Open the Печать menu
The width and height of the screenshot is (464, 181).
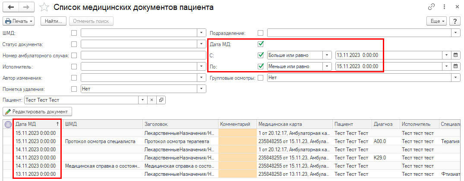pyautogui.click(x=19, y=21)
